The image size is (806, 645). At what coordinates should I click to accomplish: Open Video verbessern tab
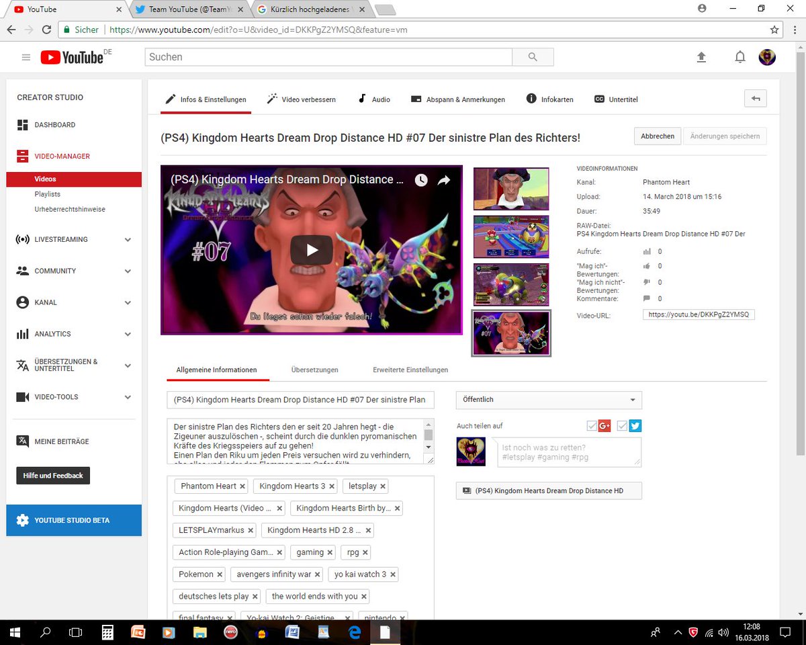click(x=301, y=99)
